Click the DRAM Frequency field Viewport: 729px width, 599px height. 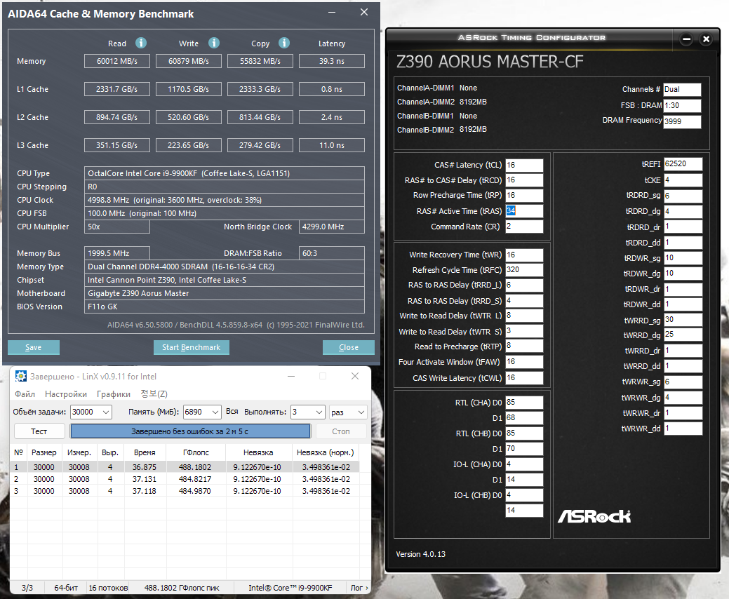[681, 121]
